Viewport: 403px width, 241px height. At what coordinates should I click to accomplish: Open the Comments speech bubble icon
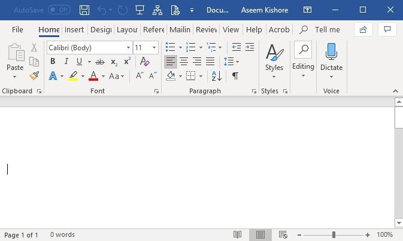point(387,29)
